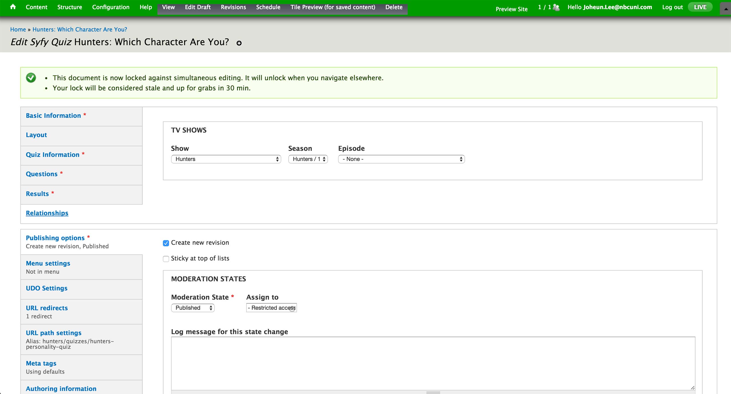
Task: Expand the Episode dropdown
Action: 401,159
